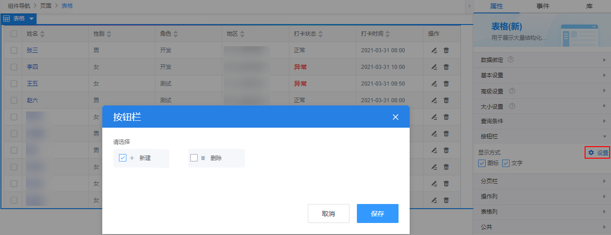Click the table grid icon in 表格 tag
The height and width of the screenshot is (235, 611).
coord(6,19)
